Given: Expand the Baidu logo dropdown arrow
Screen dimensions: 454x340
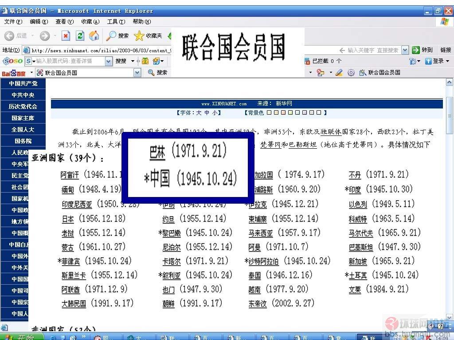Looking at the screenshot, I should click(x=31, y=72).
